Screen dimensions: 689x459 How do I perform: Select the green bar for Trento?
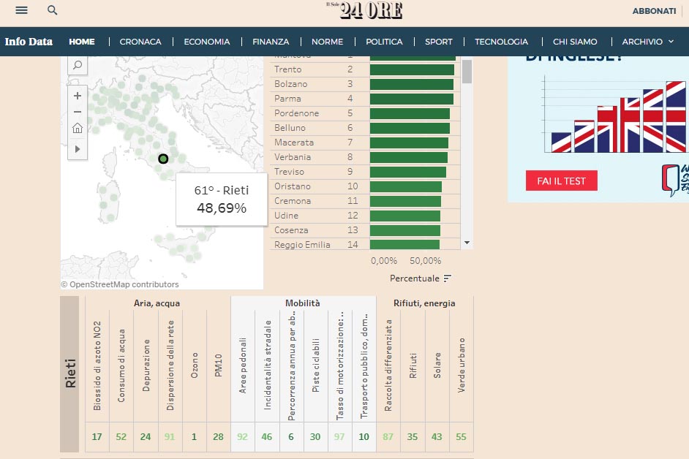tap(412, 69)
